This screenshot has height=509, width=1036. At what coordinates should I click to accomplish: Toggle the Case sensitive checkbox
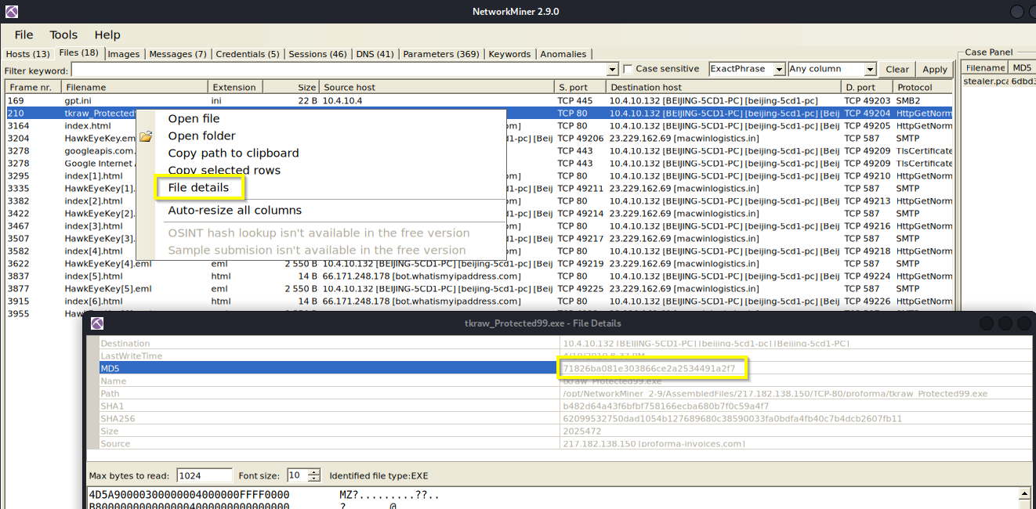(x=628, y=69)
